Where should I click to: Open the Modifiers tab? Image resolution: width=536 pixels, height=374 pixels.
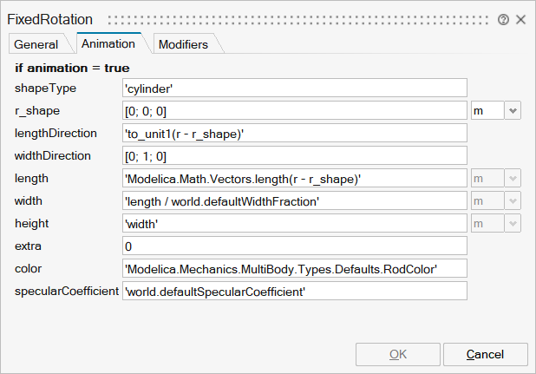[x=183, y=44]
